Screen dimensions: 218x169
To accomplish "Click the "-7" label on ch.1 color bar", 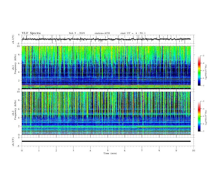I will [x=203, y=86].
